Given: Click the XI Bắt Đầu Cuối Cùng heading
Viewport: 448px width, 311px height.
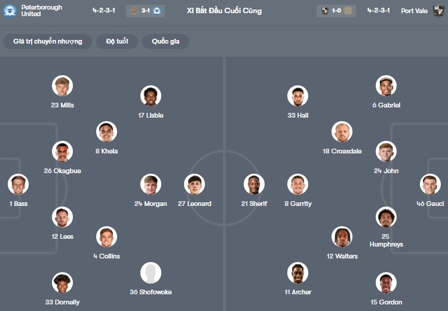Looking at the screenshot, I should pos(224,11).
